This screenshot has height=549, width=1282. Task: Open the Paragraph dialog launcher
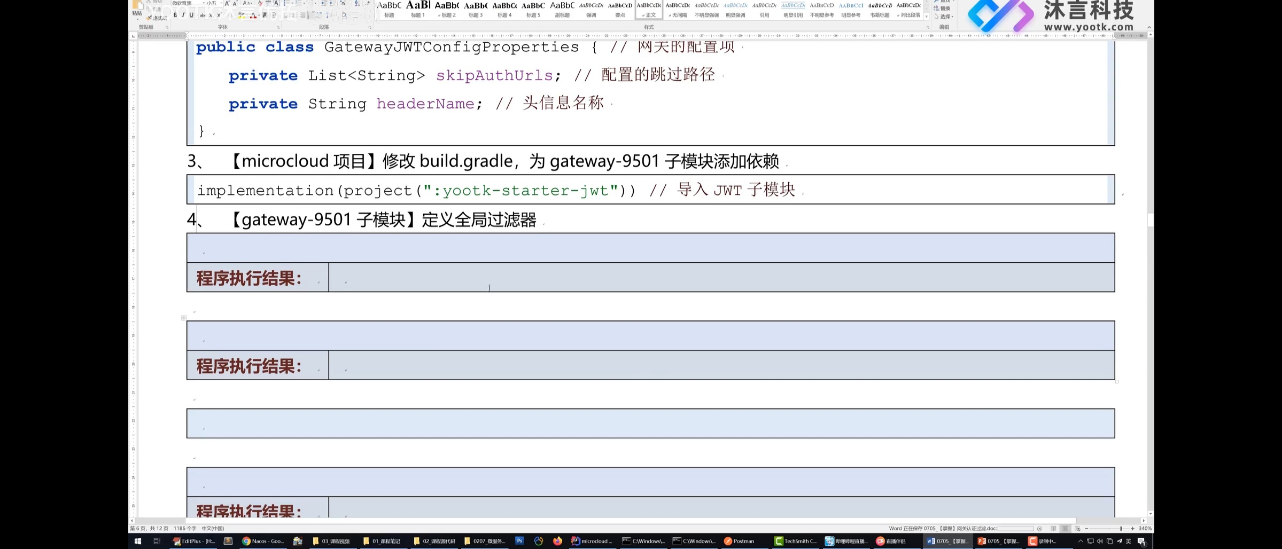click(x=370, y=27)
